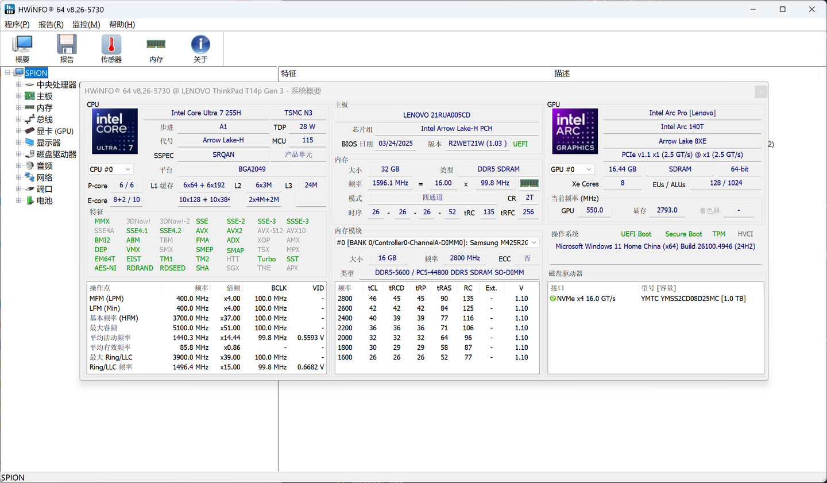The height and width of the screenshot is (483, 827).
Task: Click the memory module chip icon
Action: (529, 183)
